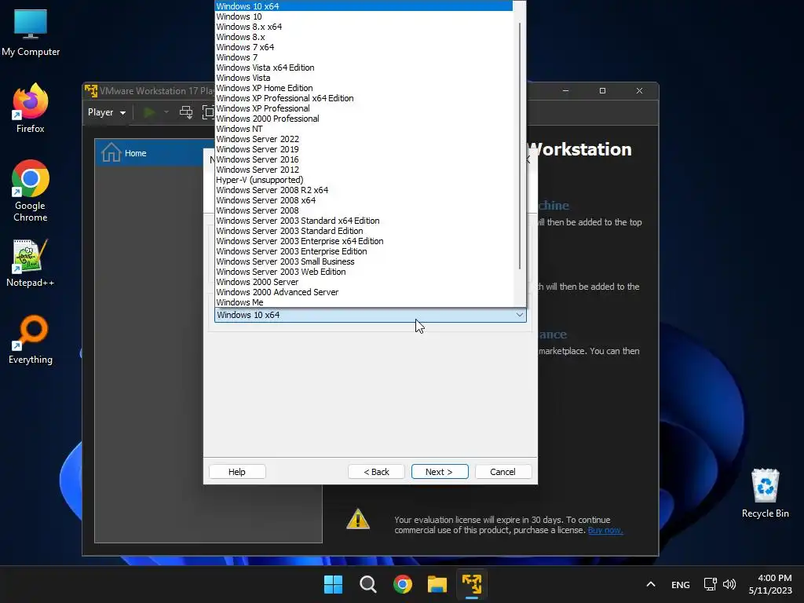Choose Windows NT from the list
804x603 pixels.
click(x=364, y=129)
